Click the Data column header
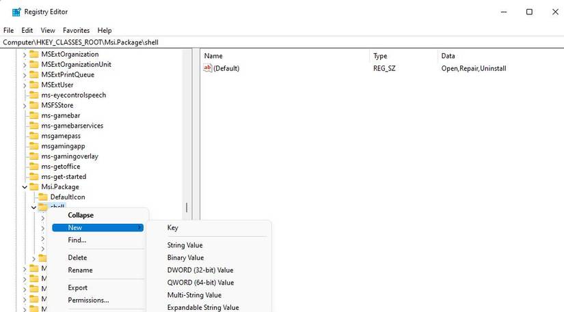The width and height of the screenshot is (564, 312). pyautogui.click(x=448, y=56)
